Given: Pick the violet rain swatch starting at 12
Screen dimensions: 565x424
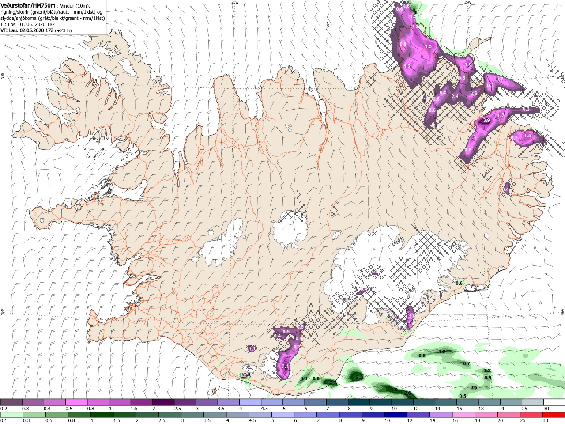Looking at the screenshot, I should click(x=418, y=415).
